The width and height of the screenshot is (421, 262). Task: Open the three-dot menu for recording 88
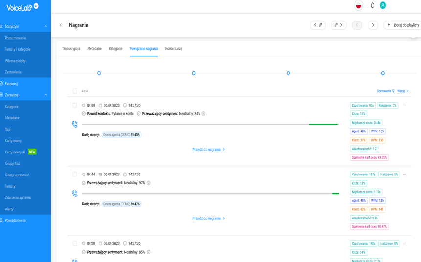[404, 105]
